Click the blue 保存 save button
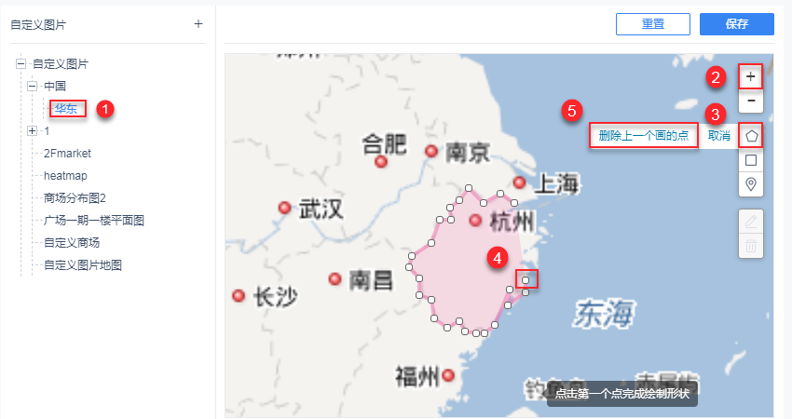792x419 pixels. pos(736,23)
